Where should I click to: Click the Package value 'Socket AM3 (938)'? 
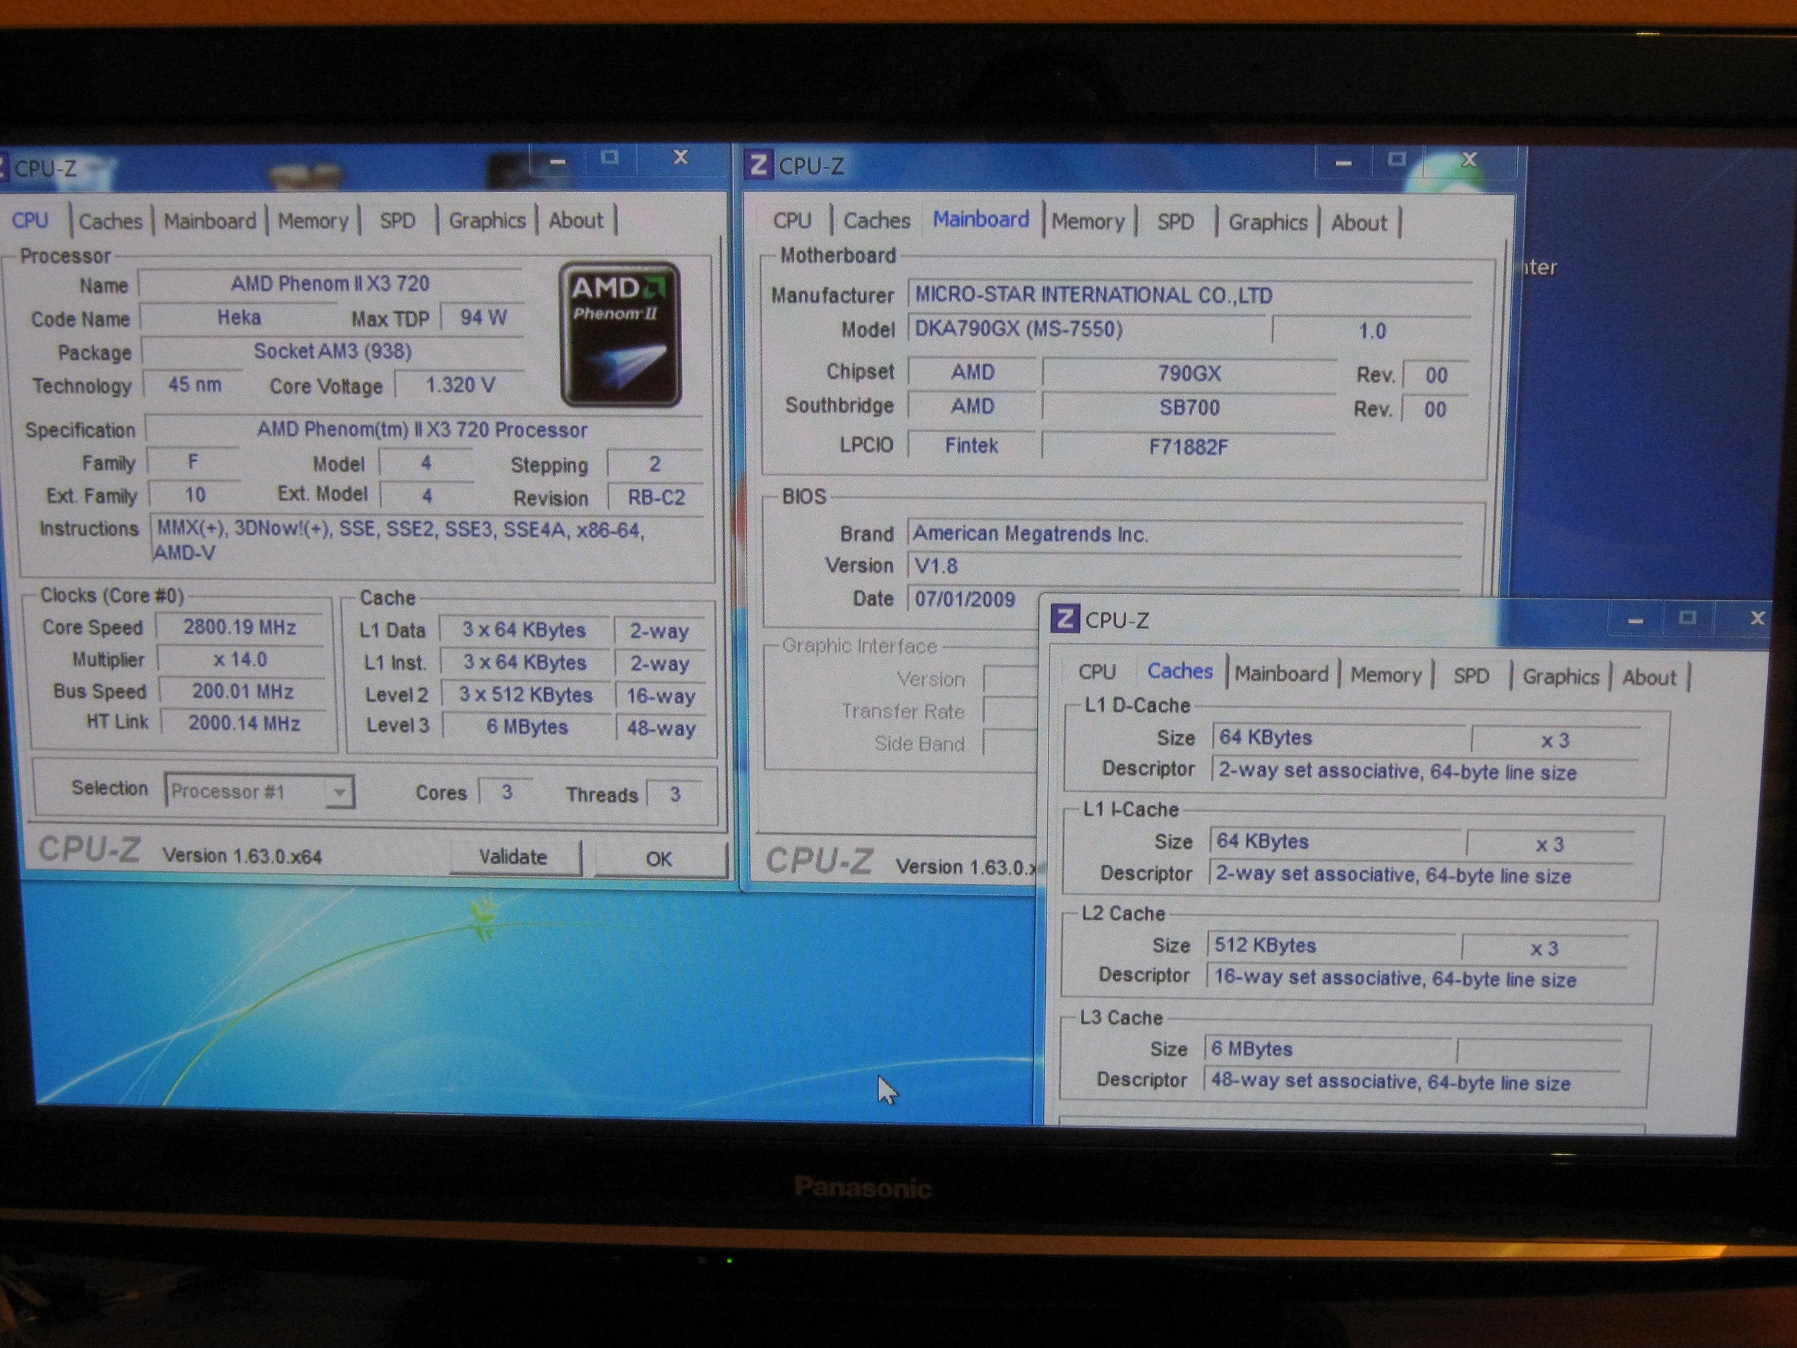333,351
